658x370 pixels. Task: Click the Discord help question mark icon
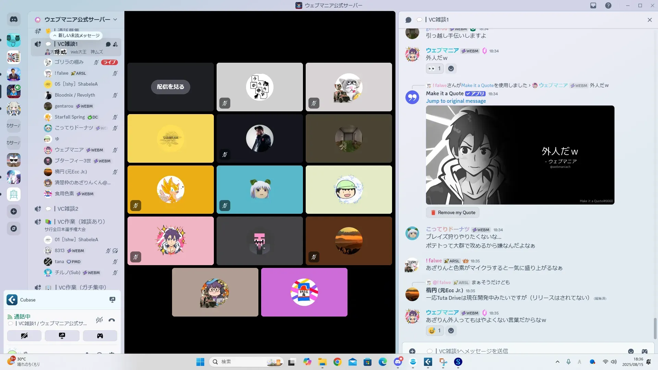click(x=608, y=5)
